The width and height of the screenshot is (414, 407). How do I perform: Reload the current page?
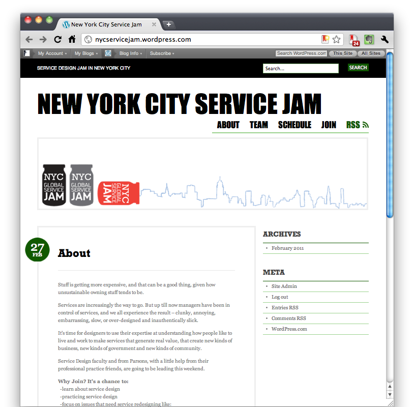tap(57, 39)
